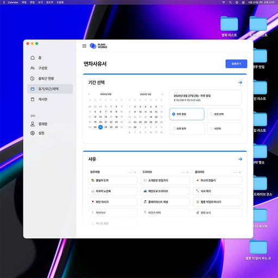Select the 오전 반차 radio option
Screen dimensions: 278x278
[x=224, y=114]
